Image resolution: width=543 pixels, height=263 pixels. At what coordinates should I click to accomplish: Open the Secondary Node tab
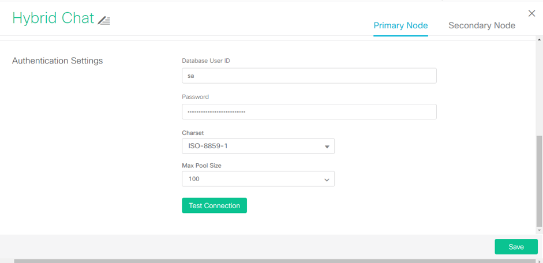[x=481, y=25]
